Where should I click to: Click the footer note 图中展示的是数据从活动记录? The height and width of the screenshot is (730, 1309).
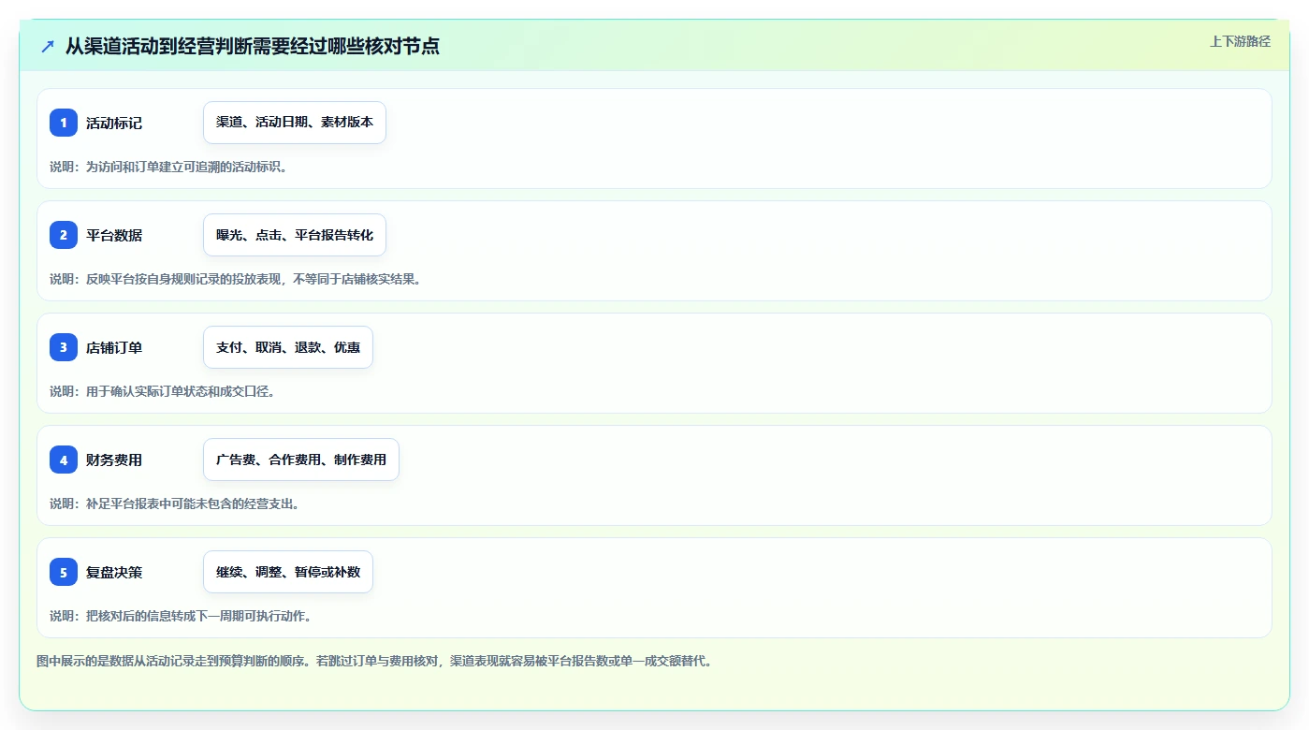375,661
